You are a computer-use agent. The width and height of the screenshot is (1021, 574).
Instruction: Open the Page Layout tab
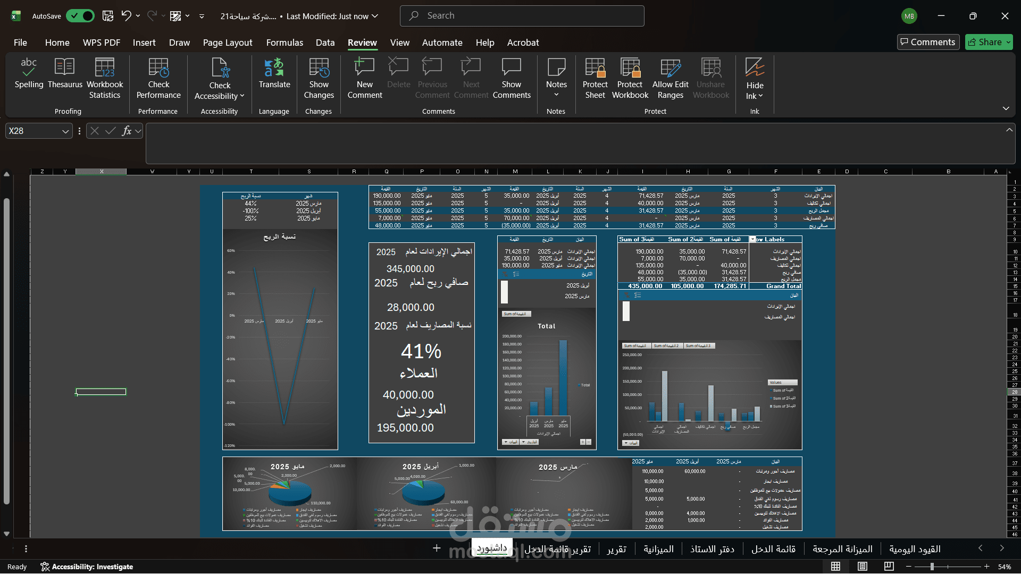point(228,43)
